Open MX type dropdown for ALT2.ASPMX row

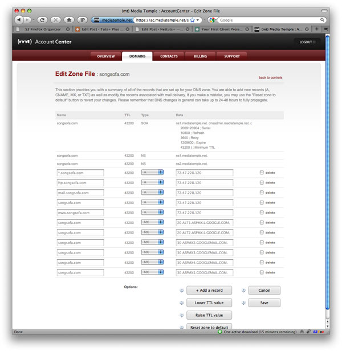point(152,232)
